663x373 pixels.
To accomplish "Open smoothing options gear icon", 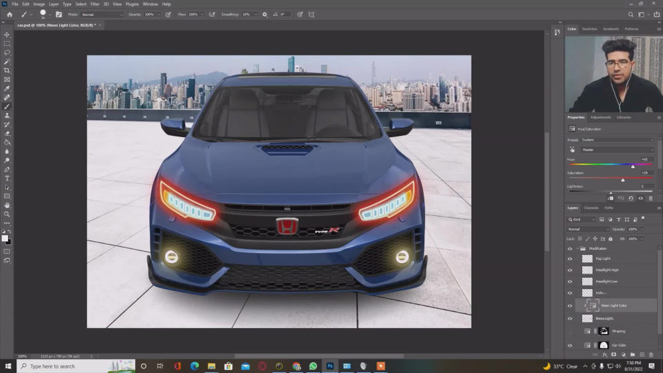I will 265,15.
